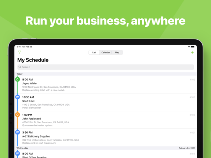Switch to the Map view tab
211x158 pixels.
point(117,52)
